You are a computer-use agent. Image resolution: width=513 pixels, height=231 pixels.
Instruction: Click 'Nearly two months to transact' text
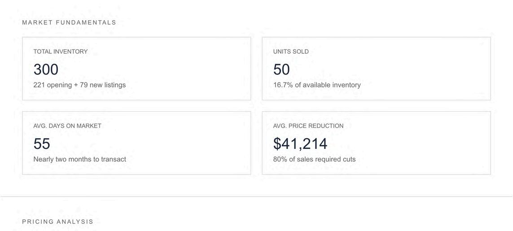pyautogui.click(x=79, y=159)
